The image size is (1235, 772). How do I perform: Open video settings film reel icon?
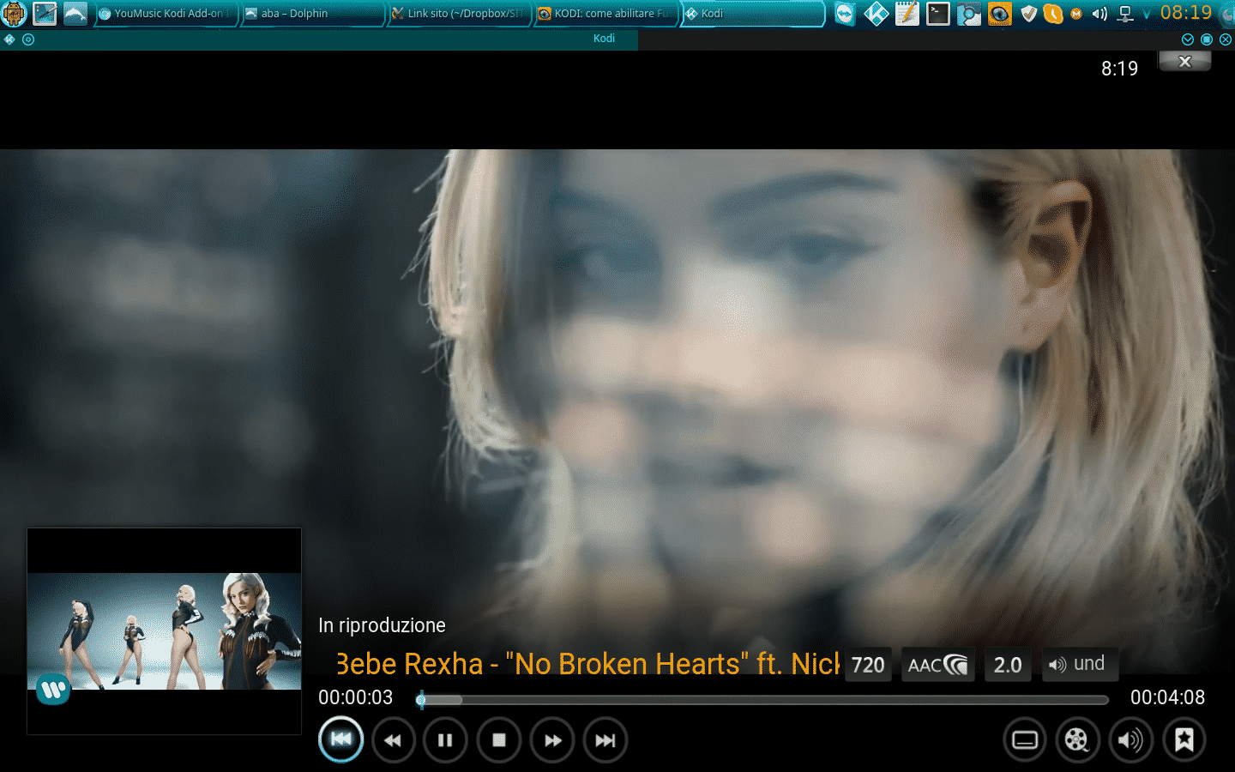1077,740
